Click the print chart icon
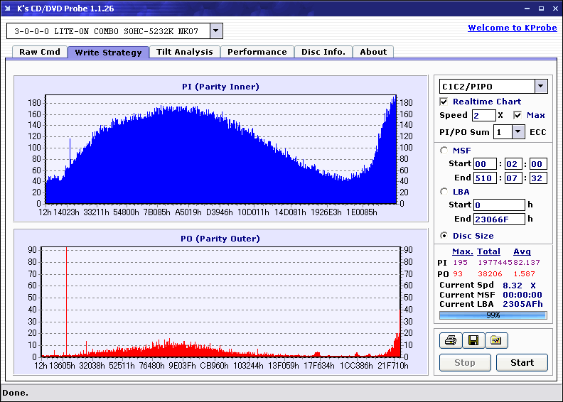 click(451, 341)
